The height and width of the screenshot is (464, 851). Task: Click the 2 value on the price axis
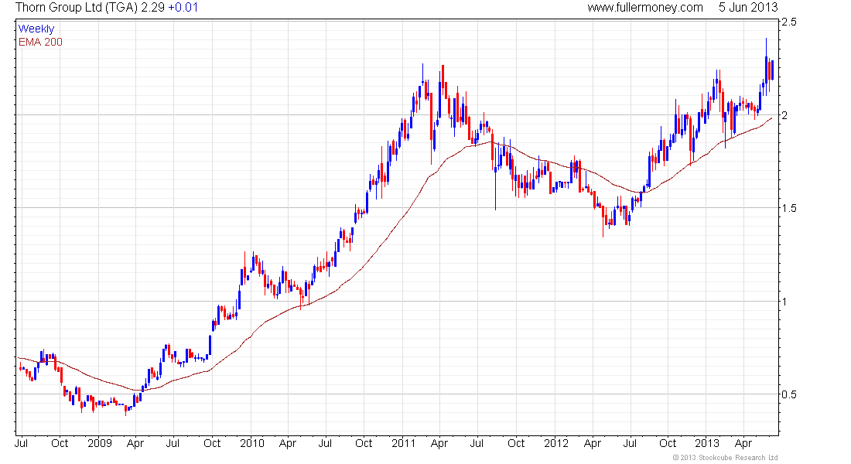[x=784, y=115]
